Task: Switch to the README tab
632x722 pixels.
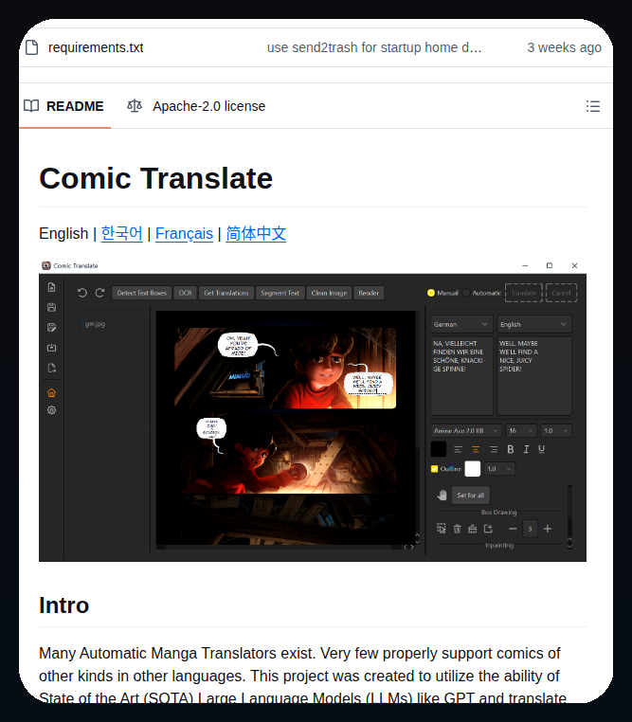Action: pos(64,106)
